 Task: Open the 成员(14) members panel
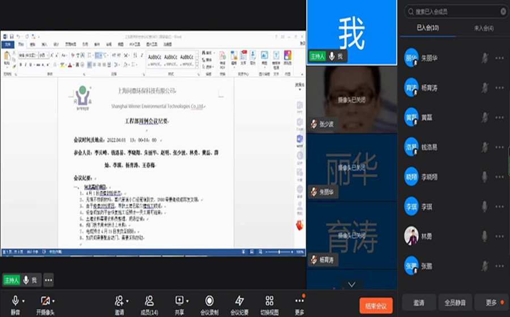pyautogui.click(x=149, y=301)
